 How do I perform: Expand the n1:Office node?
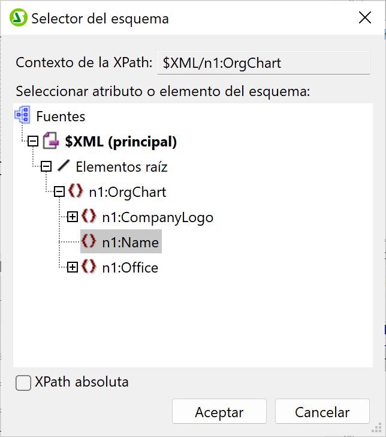coord(73,268)
